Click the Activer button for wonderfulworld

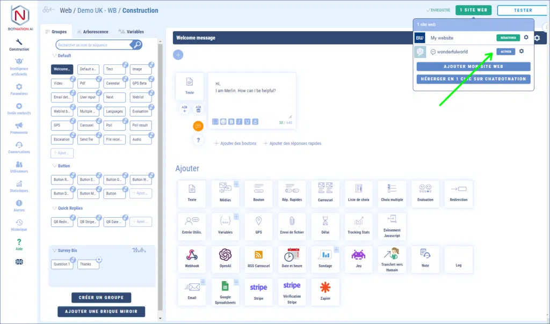click(x=505, y=51)
